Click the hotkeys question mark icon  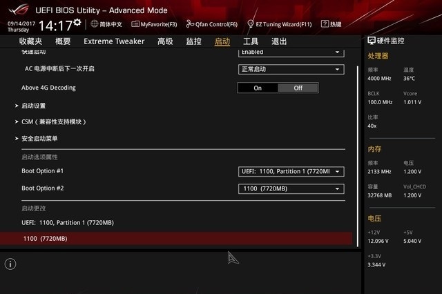click(x=325, y=24)
